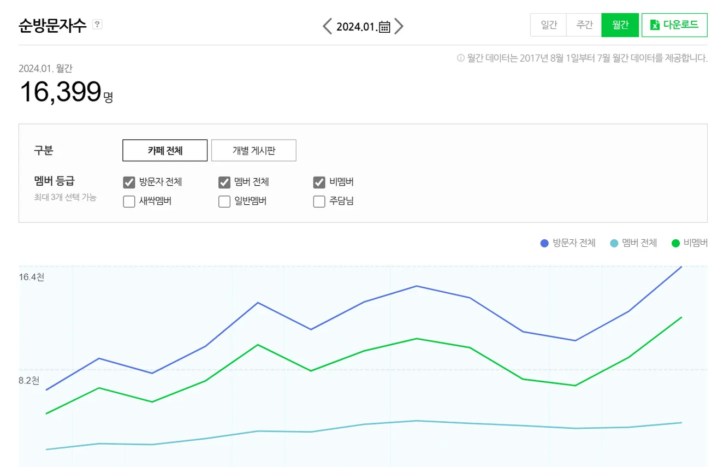Select the 월간 view tab
This screenshot has width=712, height=467.
click(620, 25)
